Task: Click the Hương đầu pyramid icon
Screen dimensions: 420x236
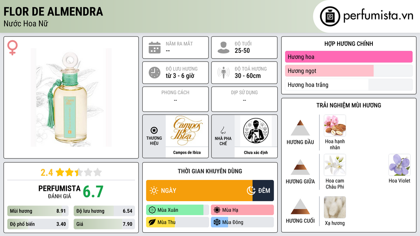Action: (x=300, y=128)
